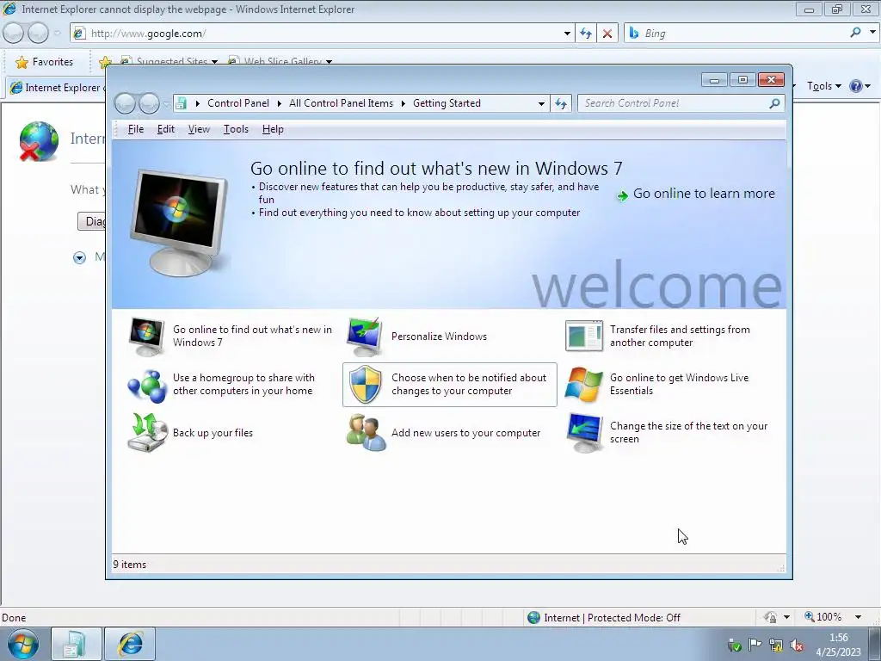Image resolution: width=881 pixels, height=661 pixels.
Task: Open the Help menu in Control Panel
Action: tap(273, 129)
